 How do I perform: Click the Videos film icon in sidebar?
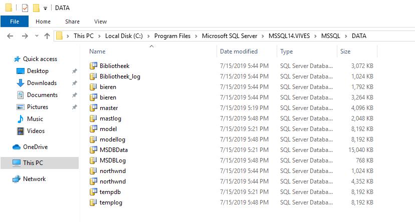(21, 131)
